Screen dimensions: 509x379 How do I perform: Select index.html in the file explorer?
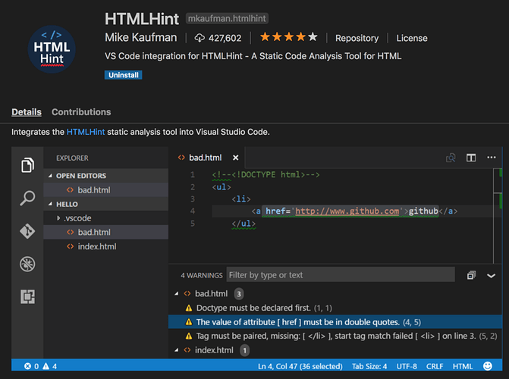[x=96, y=246]
